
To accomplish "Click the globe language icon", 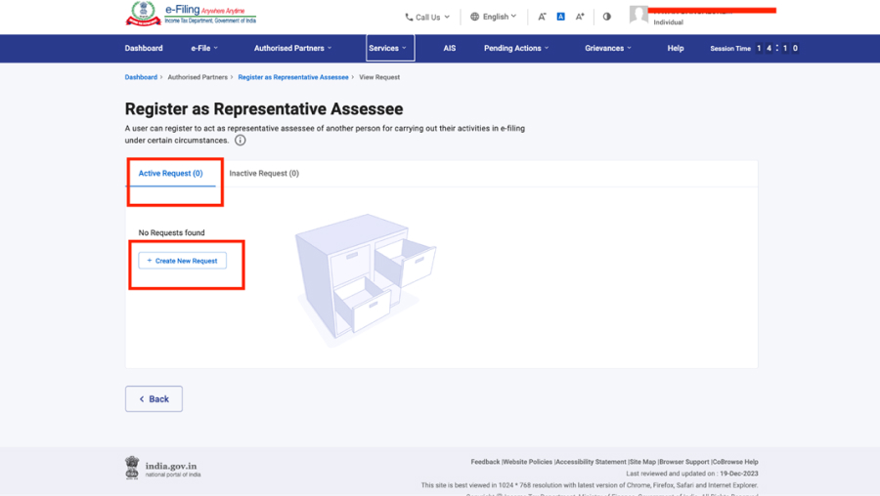I will pyautogui.click(x=475, y=17).
